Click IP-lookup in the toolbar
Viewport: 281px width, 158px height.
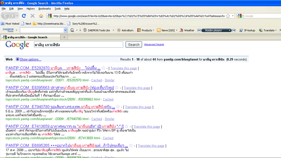point(247,30)
